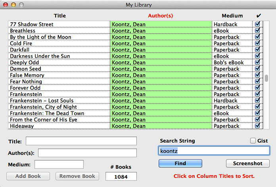Sort the list by Title column
This screenshot has width=276, height=187.
point(59,16)
